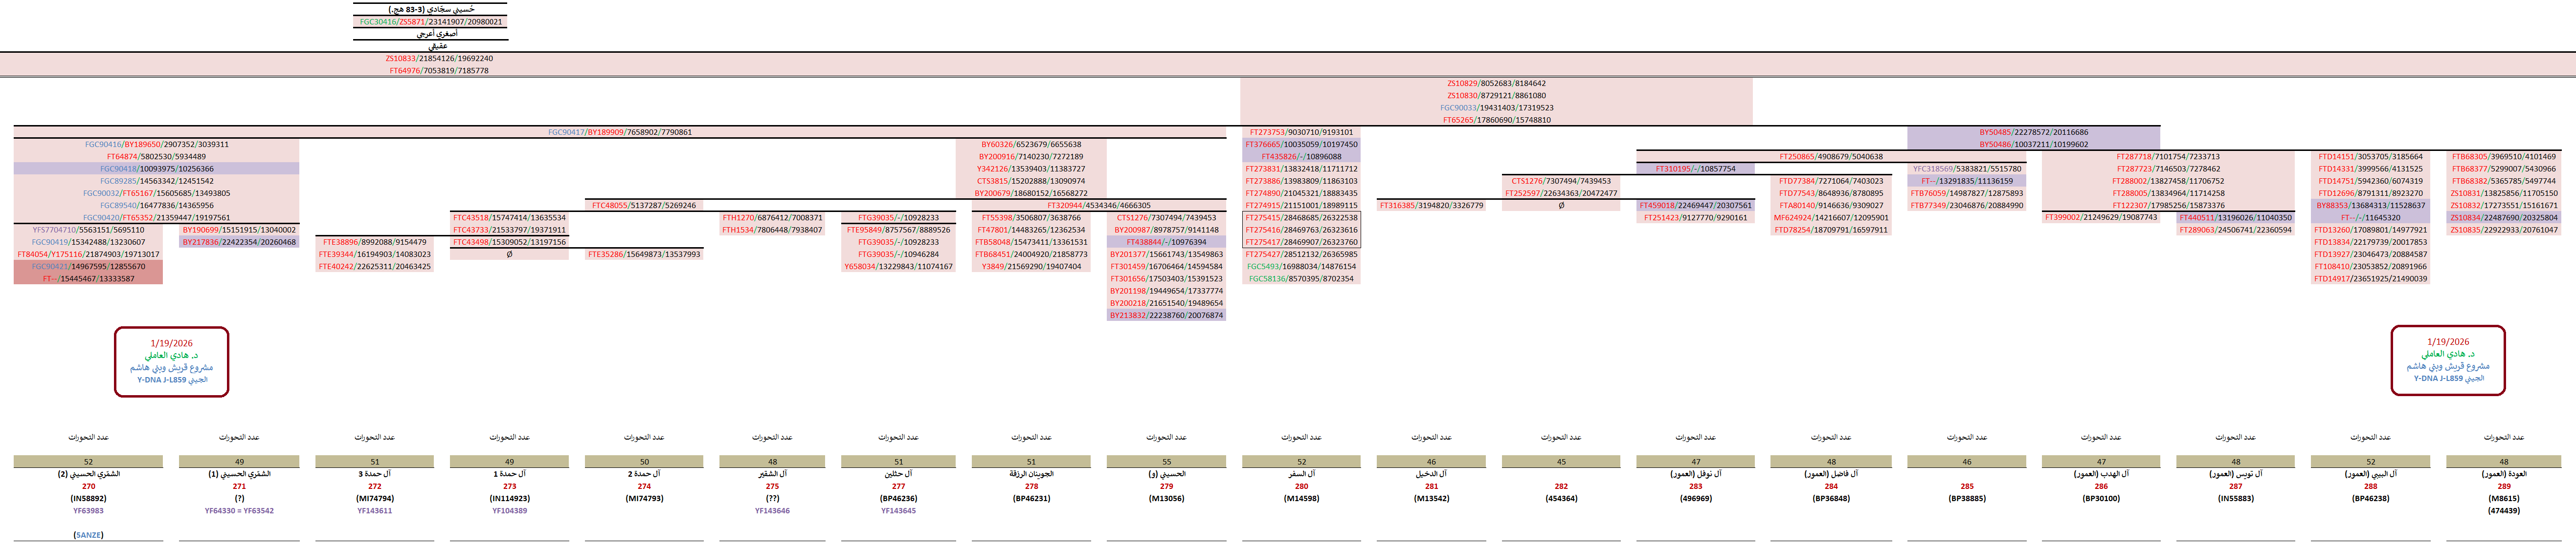Select the tan count cell showing 55
Screen dimensions: 2576x549
tap(1166, 462)
